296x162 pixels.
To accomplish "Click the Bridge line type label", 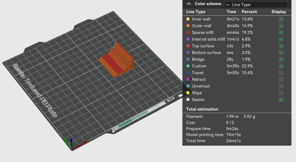I will (198, 59).
